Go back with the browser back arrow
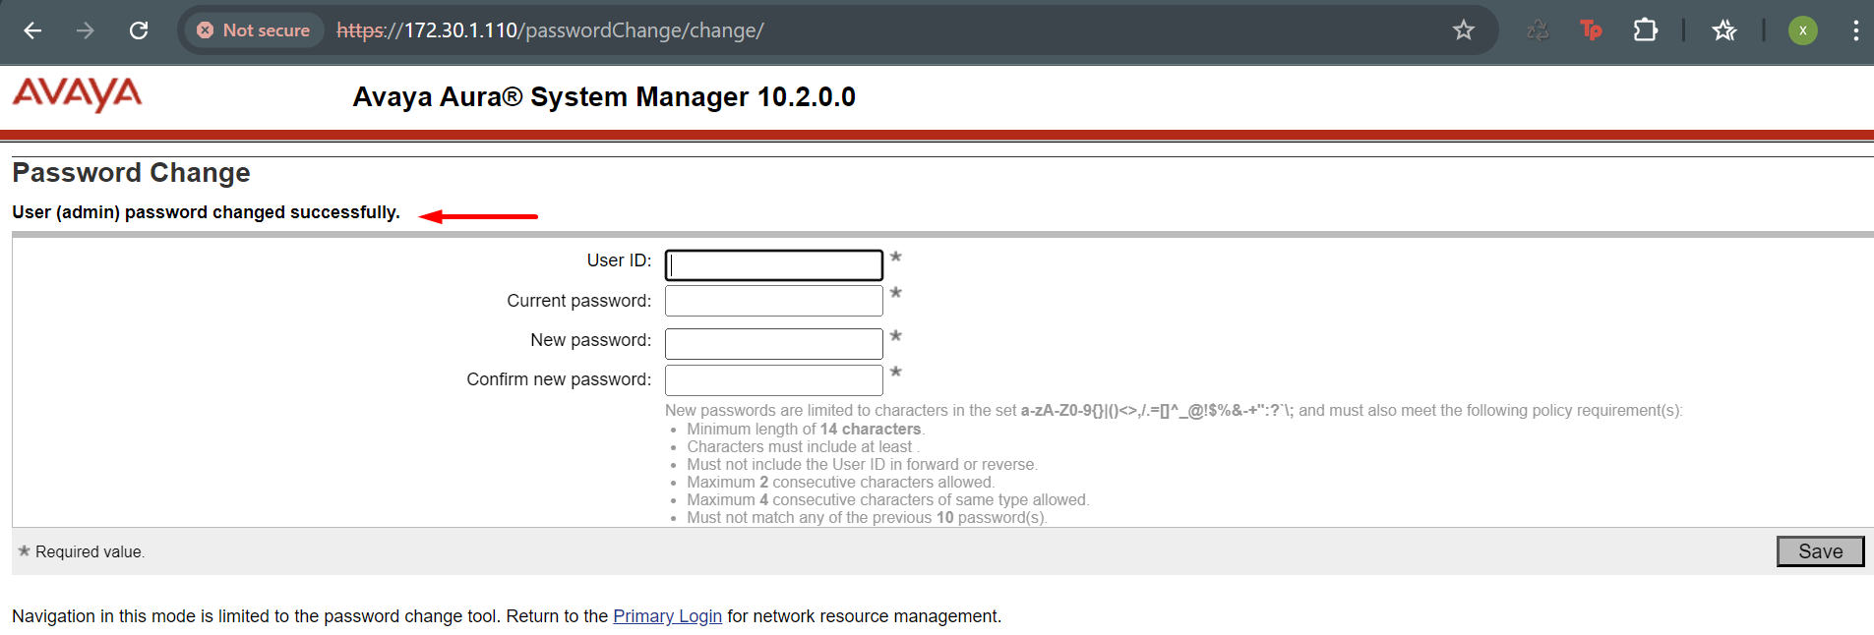Viewport: 1874px width, 635px height. click(x=32, y=30)
